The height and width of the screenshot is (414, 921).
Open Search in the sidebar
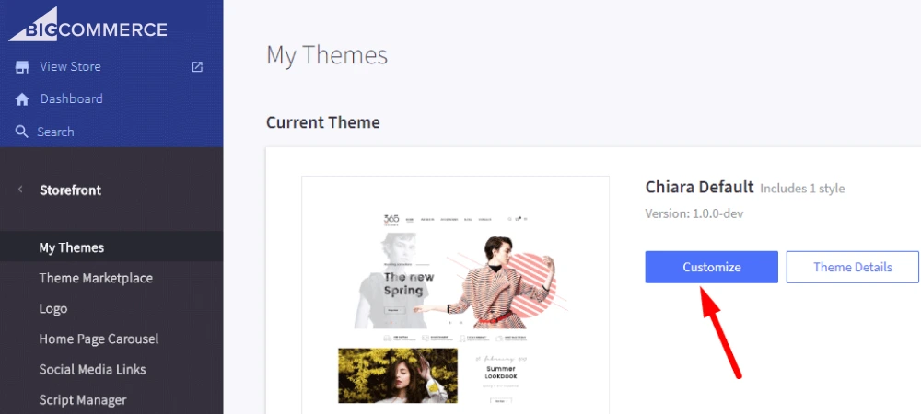(x=56, y=132)
